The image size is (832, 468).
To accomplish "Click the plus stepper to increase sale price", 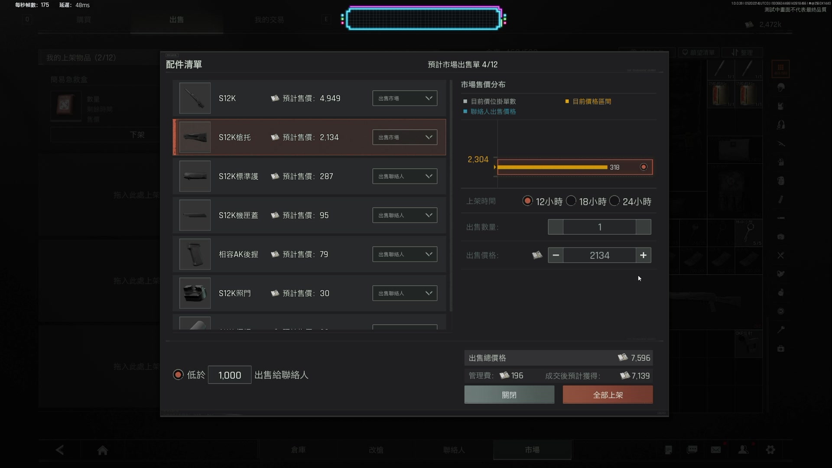I will click(643, 255).
